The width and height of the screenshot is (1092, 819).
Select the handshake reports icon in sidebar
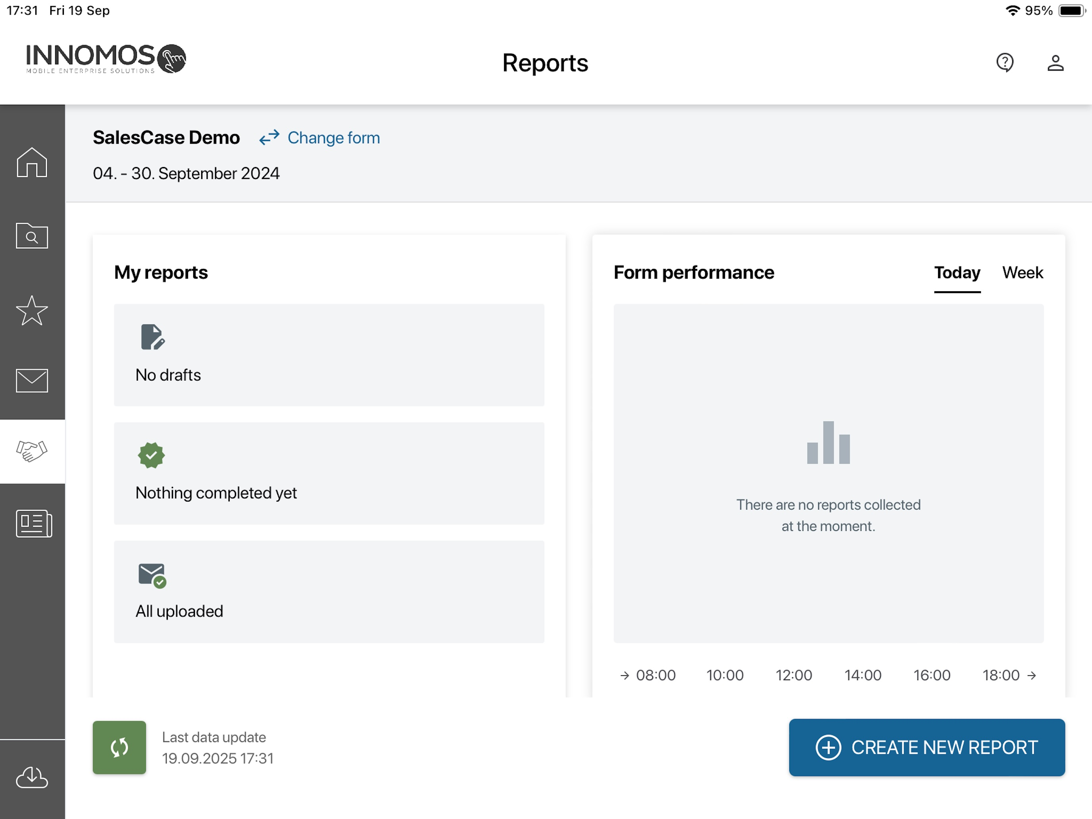pyautogui.click(x=32, y=451)
